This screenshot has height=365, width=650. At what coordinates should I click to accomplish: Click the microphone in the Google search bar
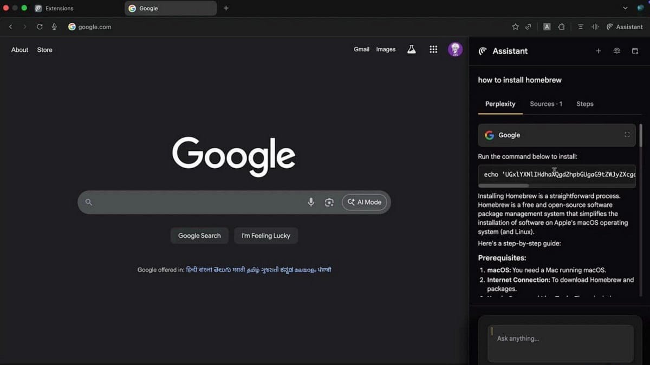pyautogui.click(x=311, y=202)
